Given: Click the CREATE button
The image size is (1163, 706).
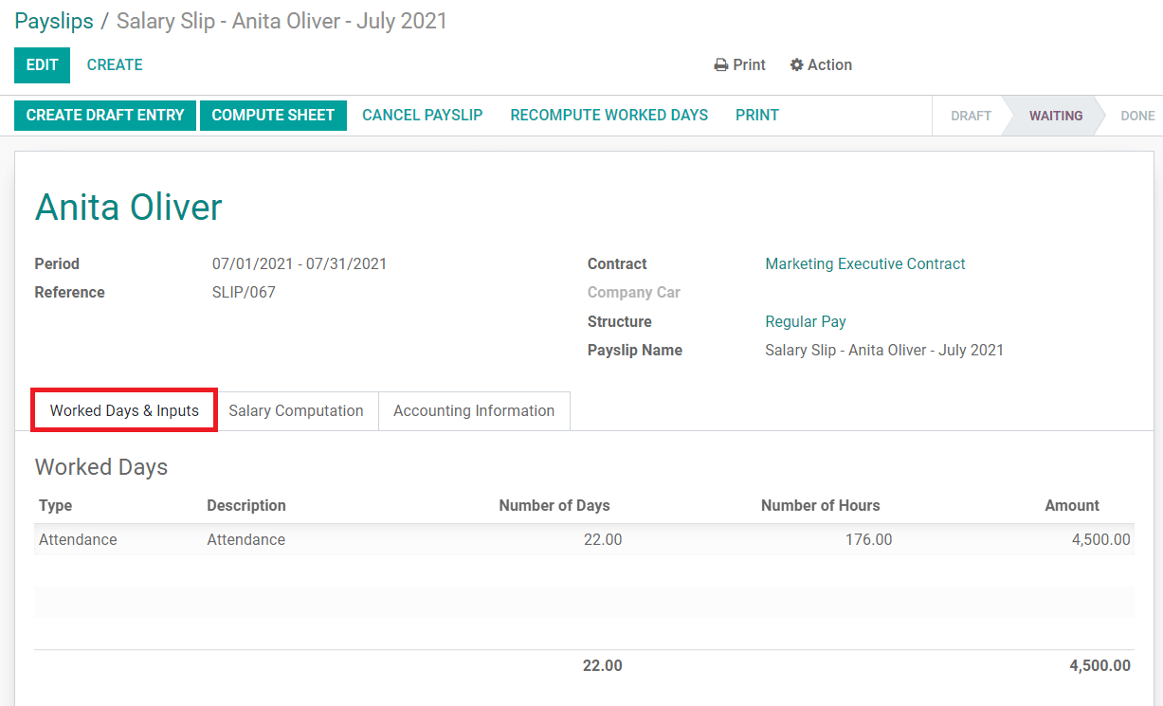Looking at the screenshot, I should pos(115,65).
